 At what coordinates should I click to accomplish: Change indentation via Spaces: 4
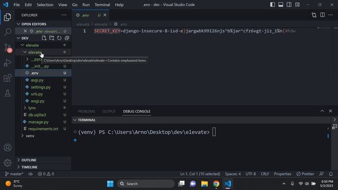(233, 174)
